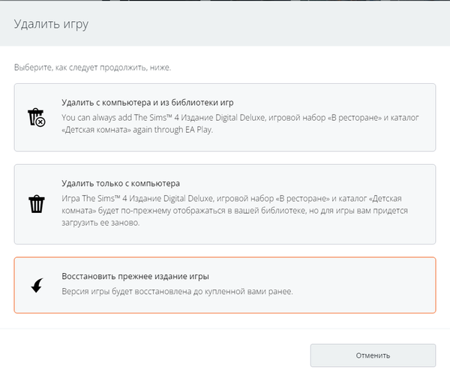The image size is (450, 381).
Task: Click the "Удалить игру" dialog title
Action: coord(51,25)
